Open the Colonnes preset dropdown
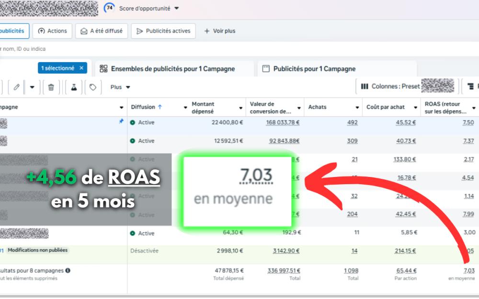 pyautogui.click(x=407, y=87)
